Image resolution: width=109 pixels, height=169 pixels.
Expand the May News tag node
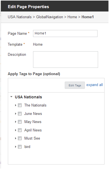16,122
